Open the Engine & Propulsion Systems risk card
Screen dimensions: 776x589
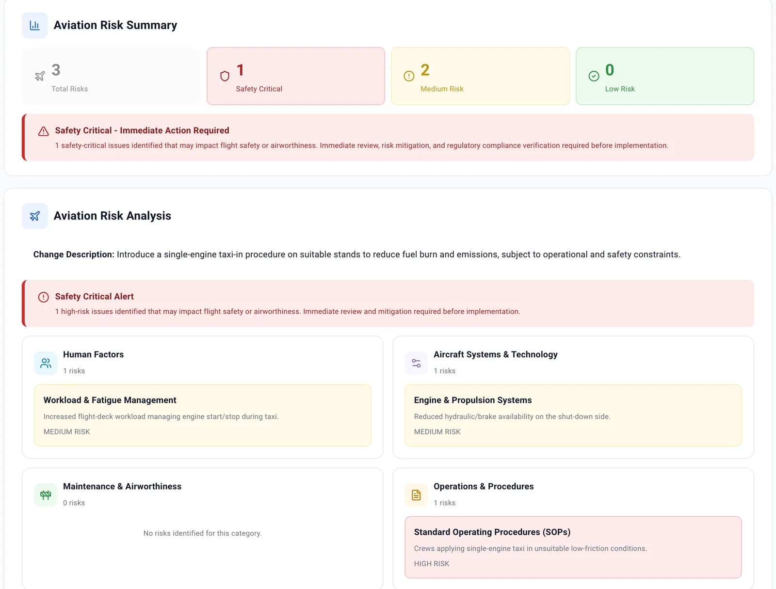[x=573, y=415]
